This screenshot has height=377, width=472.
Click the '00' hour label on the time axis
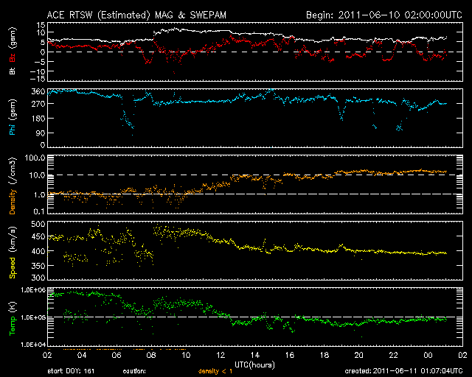point(428,356)
